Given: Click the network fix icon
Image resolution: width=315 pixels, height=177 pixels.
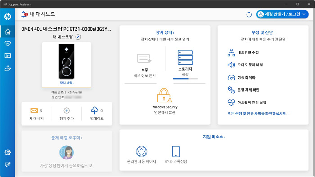Looking at the screenshot, I should [x=231, y=53].
